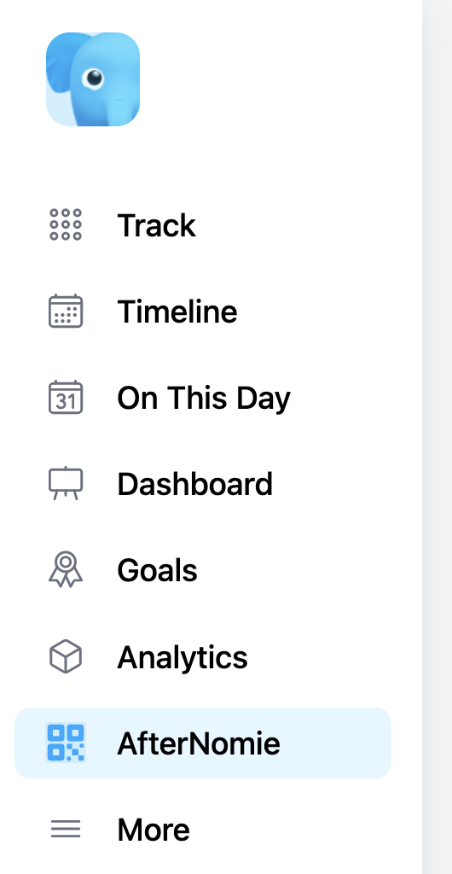
Task: Click the blue elephant Nomie logo
Action: pos(92,79)
